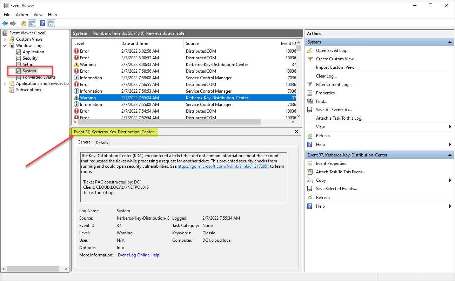Click the event list horizontal scrollbar

pyautogui.click(x=168, y=122)
